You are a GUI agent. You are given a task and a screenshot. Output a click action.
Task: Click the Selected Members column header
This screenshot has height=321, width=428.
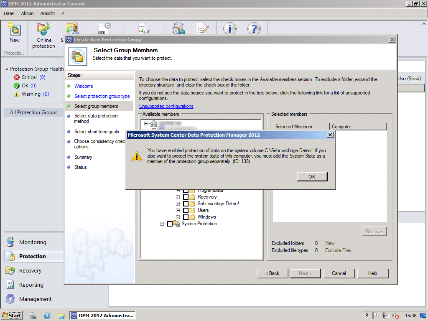pyautogui.click(x=301, y=127)
